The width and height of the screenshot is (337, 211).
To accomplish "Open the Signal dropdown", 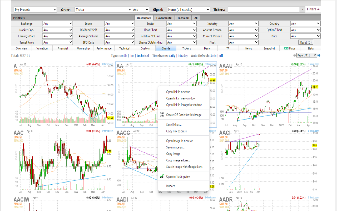I will tap(188, 9).
